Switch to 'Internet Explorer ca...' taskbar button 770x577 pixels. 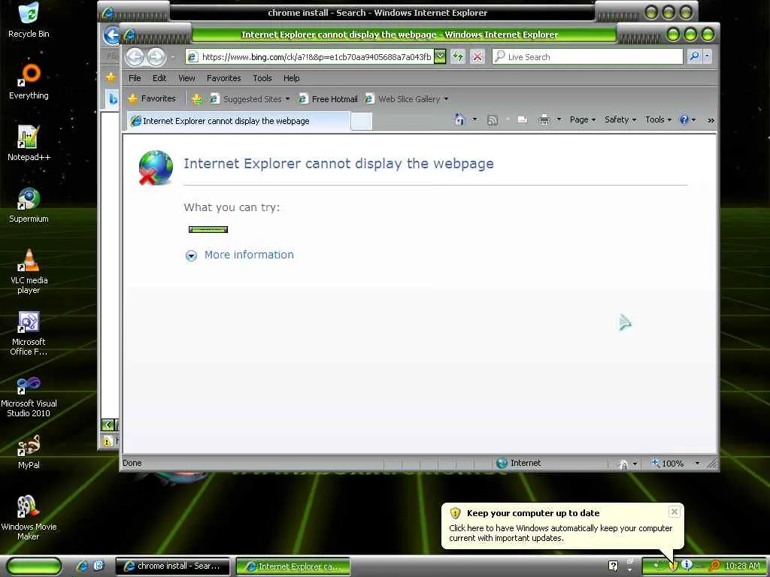[x=293, y=566]
